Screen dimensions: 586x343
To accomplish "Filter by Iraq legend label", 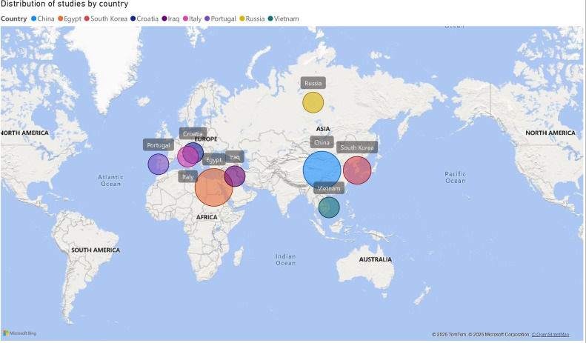I will click(x=174, y=19).
